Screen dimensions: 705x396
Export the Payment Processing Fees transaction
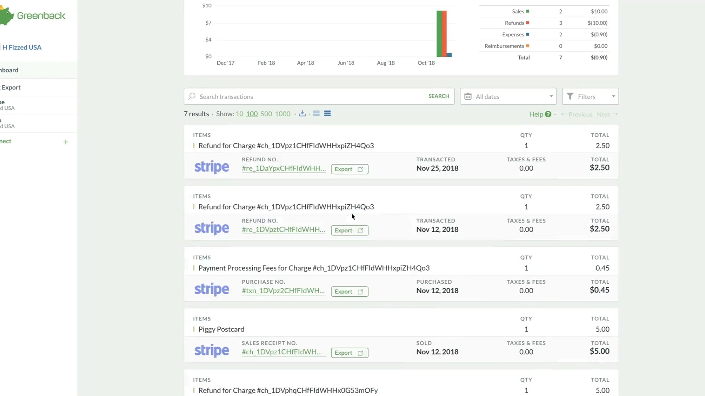pos(350,292)
